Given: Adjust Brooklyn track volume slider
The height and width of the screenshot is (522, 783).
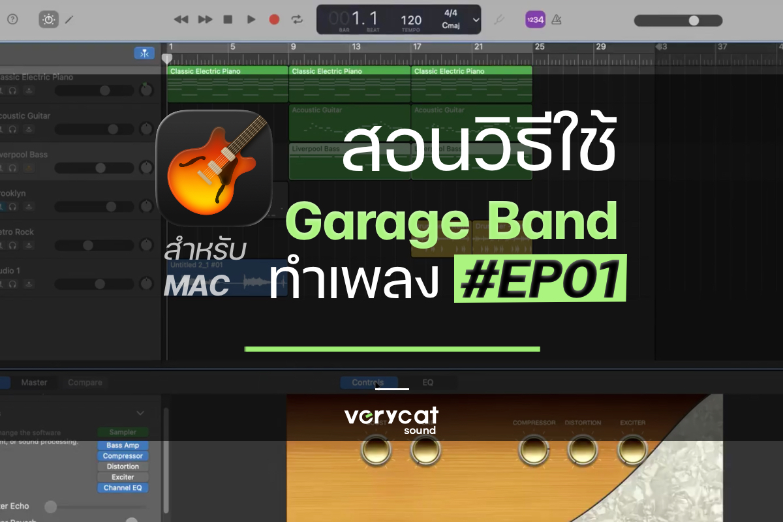Looking at the screenshot, I should point(95,207).
